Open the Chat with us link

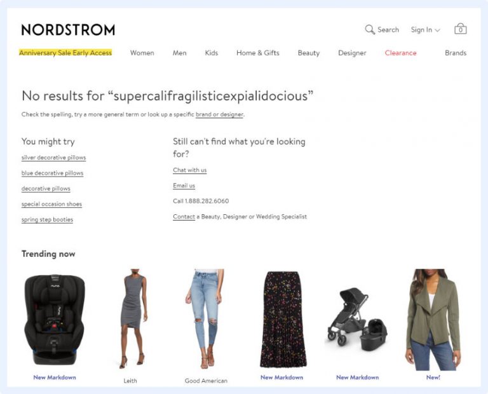coord(190,170)
